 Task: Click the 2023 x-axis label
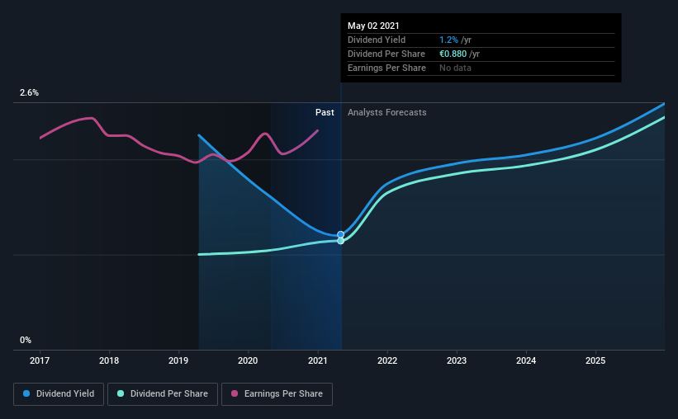(x=457, y=360)
